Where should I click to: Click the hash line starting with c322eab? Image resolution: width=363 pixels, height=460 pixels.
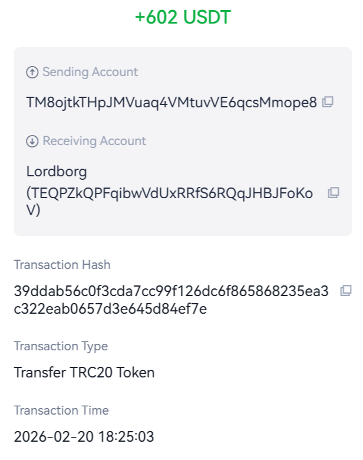[110, 308]
